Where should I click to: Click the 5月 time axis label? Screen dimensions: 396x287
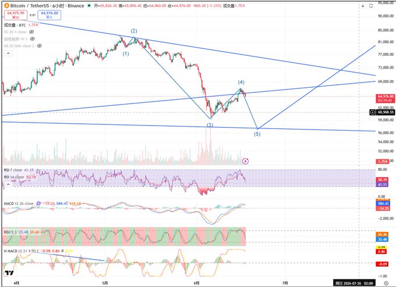105,283
